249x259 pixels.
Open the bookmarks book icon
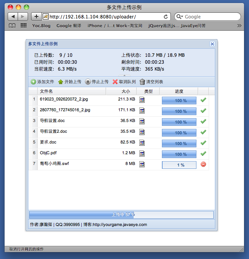pyautogui.click(x=12, y=26)
